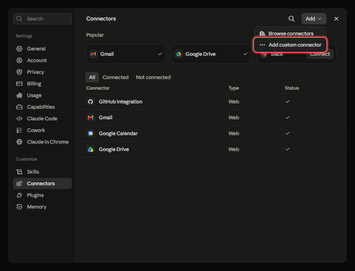
Task: Click Google Drive row status checkmark
Action: (x=288, y=149)
